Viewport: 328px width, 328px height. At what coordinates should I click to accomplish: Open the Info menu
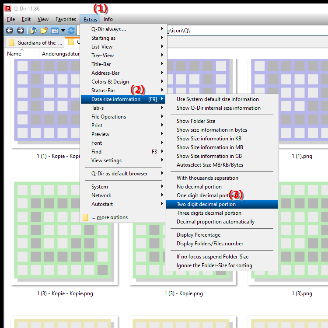pyautogui.click(x=108, y=19)
